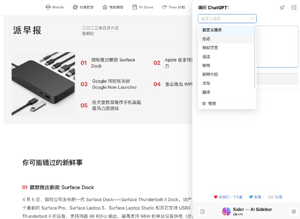300x219 pixels.
Task: Open the 自定义提示 prompt dropdown
Action: pos(227,19)
